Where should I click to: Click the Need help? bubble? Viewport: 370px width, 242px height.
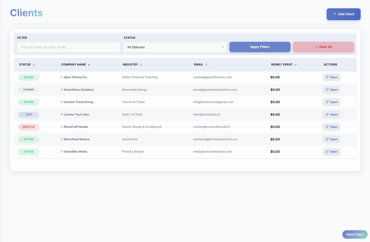pos(355,234)
